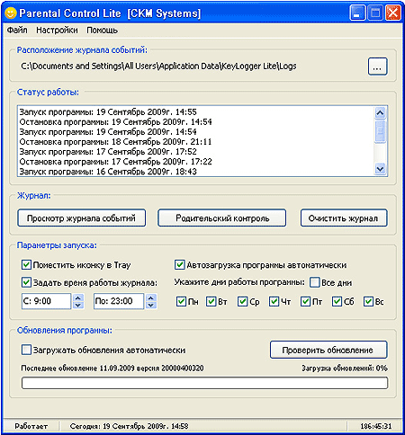Click the update download progress bar
The height and width of the screenshot is (435, 405).
(x=204, y=383)
